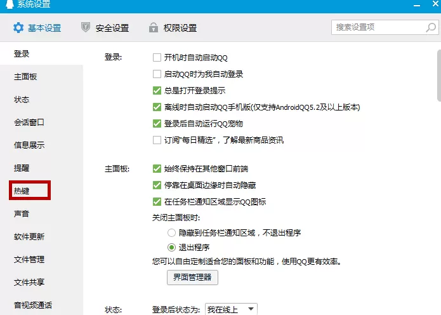Open the 我在线上 status dropdown
441x315 pixels.
(231, 309)
